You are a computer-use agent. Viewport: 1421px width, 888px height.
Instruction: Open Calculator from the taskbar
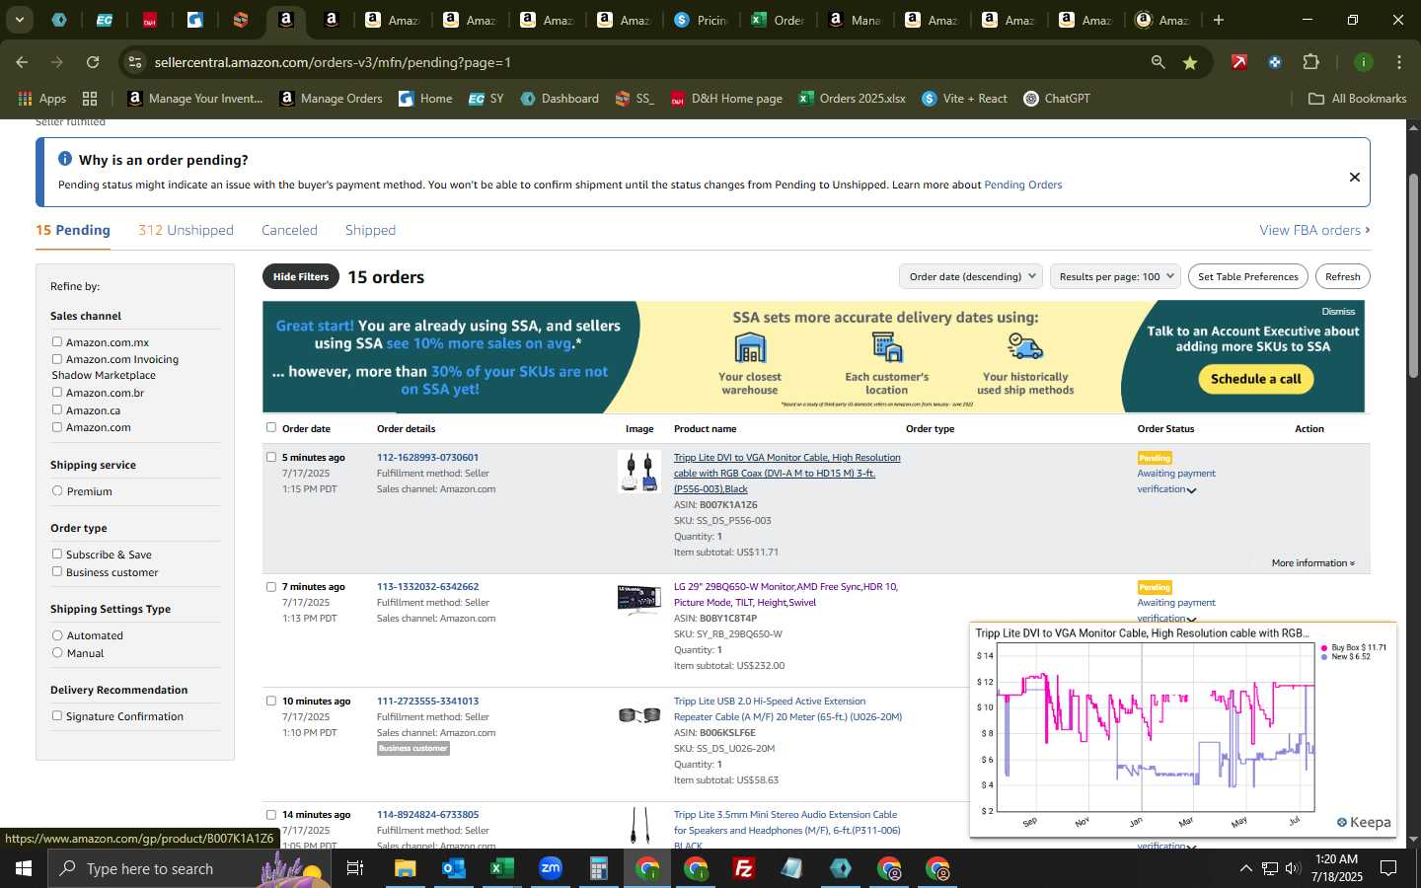pos(598,868)
